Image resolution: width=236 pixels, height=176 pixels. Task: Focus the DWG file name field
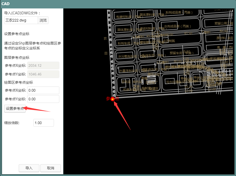pos(21,20)
